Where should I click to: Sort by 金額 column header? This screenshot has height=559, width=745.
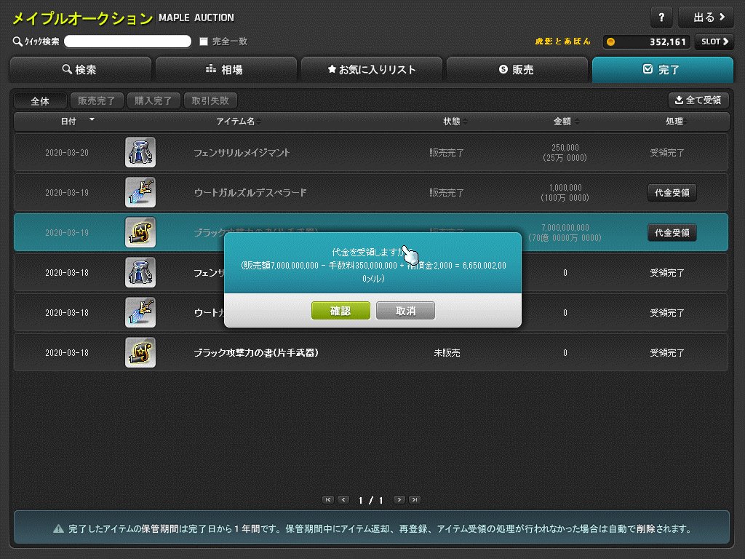564,122
